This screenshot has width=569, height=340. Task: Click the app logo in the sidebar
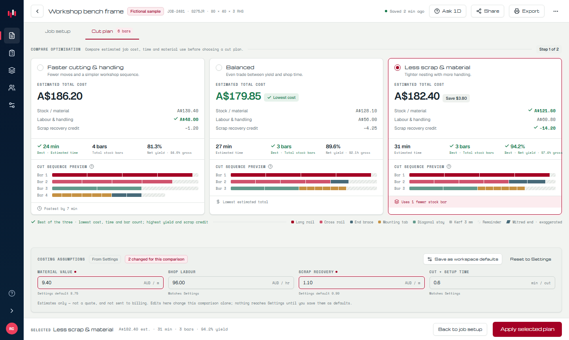coord(12,13)
